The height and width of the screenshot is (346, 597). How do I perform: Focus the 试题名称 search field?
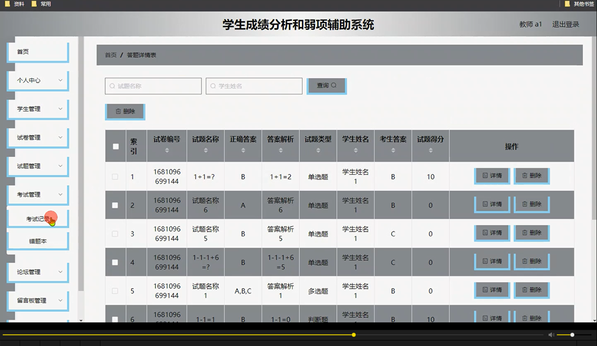[153, 86]
